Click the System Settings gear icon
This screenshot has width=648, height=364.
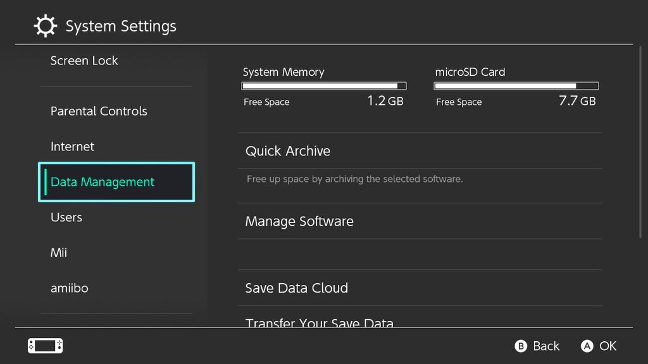point(45,26)
